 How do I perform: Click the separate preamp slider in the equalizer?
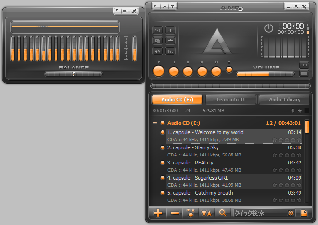135,49
